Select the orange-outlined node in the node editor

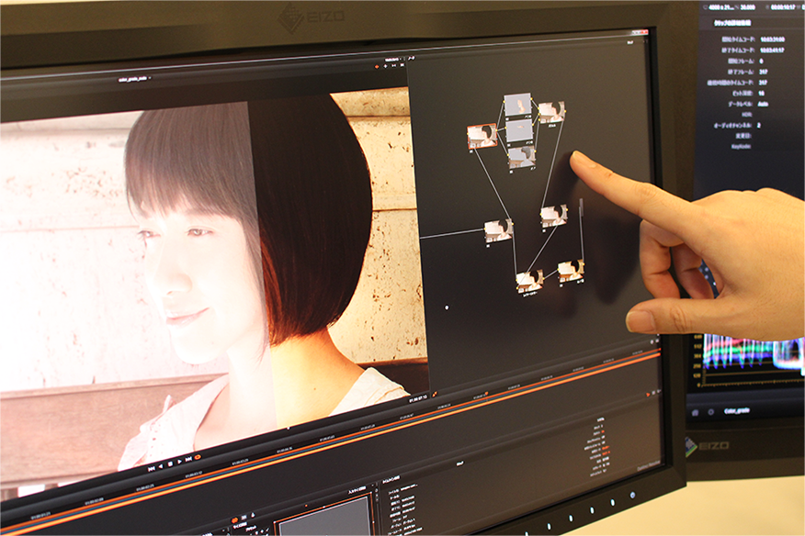[x=482, y=137]
